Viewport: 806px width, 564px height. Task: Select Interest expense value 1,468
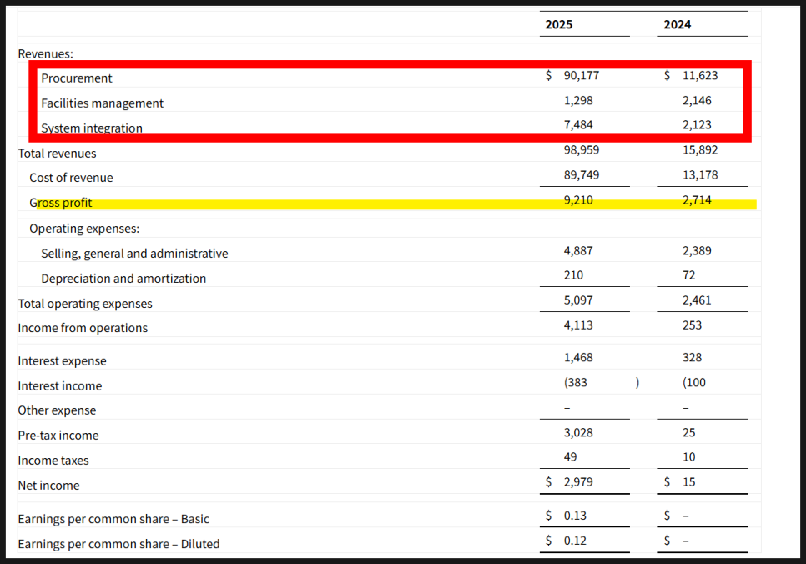(x=578, y=358)
